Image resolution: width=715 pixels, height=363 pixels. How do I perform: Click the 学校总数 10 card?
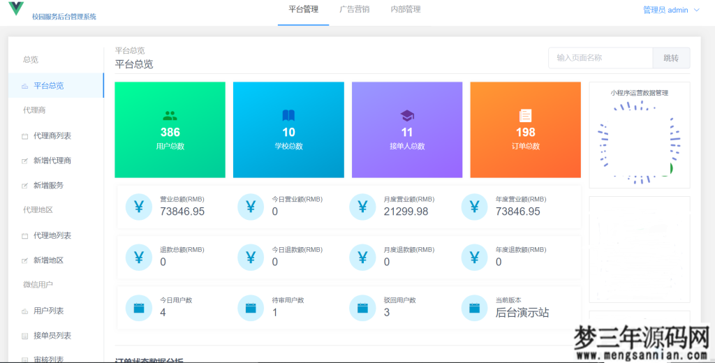coord(288,130)
